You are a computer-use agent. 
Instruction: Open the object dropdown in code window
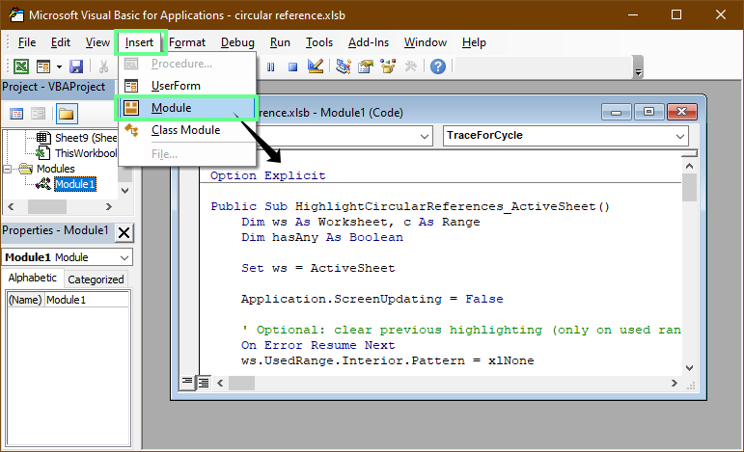click(x=425, y=136)
